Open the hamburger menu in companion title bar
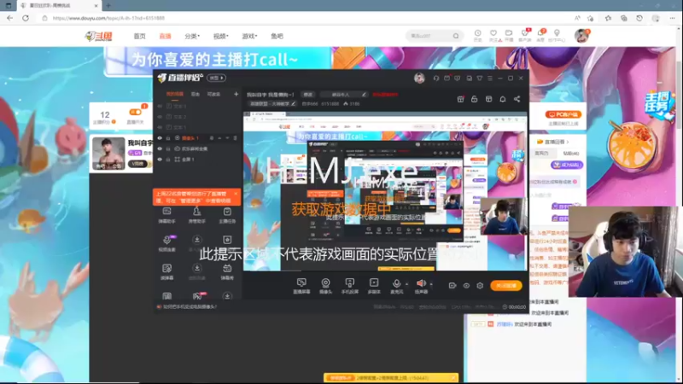The width and height of the screenshot is (683, 384). pos(490,79)
